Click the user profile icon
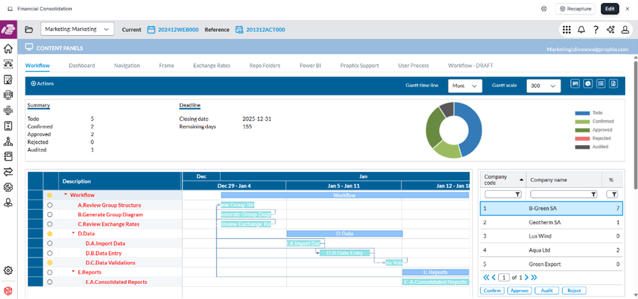Viewport: 638px width, 299px height. tap(625, 30)
